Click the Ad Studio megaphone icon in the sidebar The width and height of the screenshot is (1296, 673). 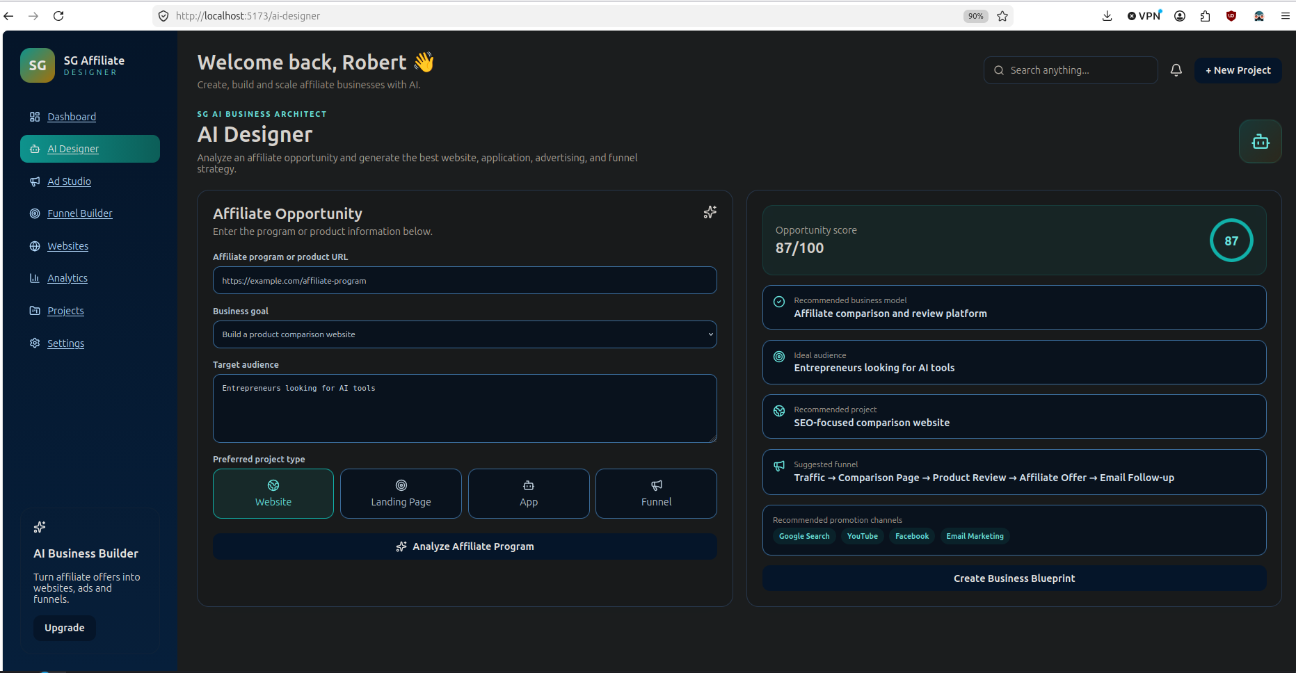35,181
